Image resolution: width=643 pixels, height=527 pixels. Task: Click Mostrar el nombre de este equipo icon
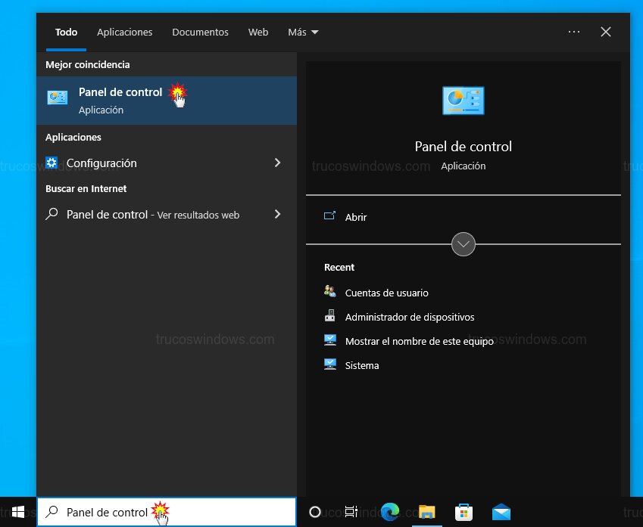pos(329,340)
